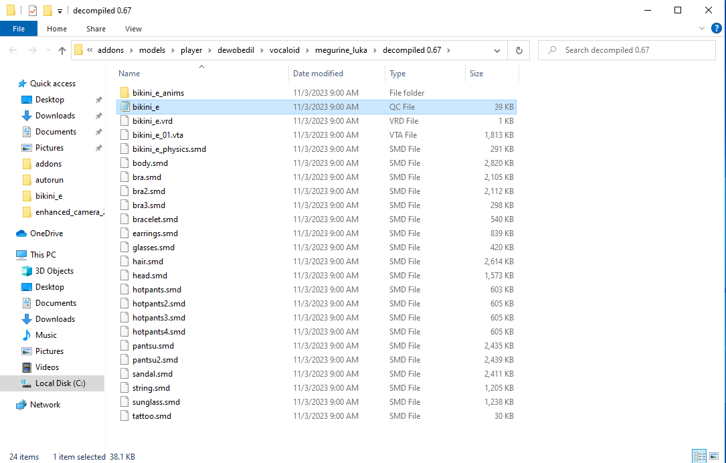726x463 pixels.
Task: Switch to Large icons view button
Action: point(714,456)
